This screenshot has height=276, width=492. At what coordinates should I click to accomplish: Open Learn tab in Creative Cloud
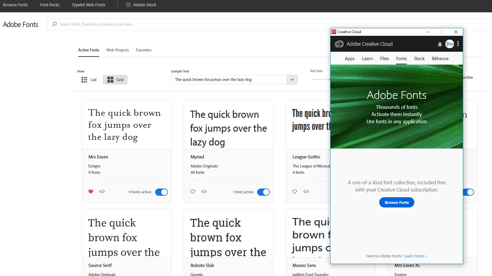367,59
